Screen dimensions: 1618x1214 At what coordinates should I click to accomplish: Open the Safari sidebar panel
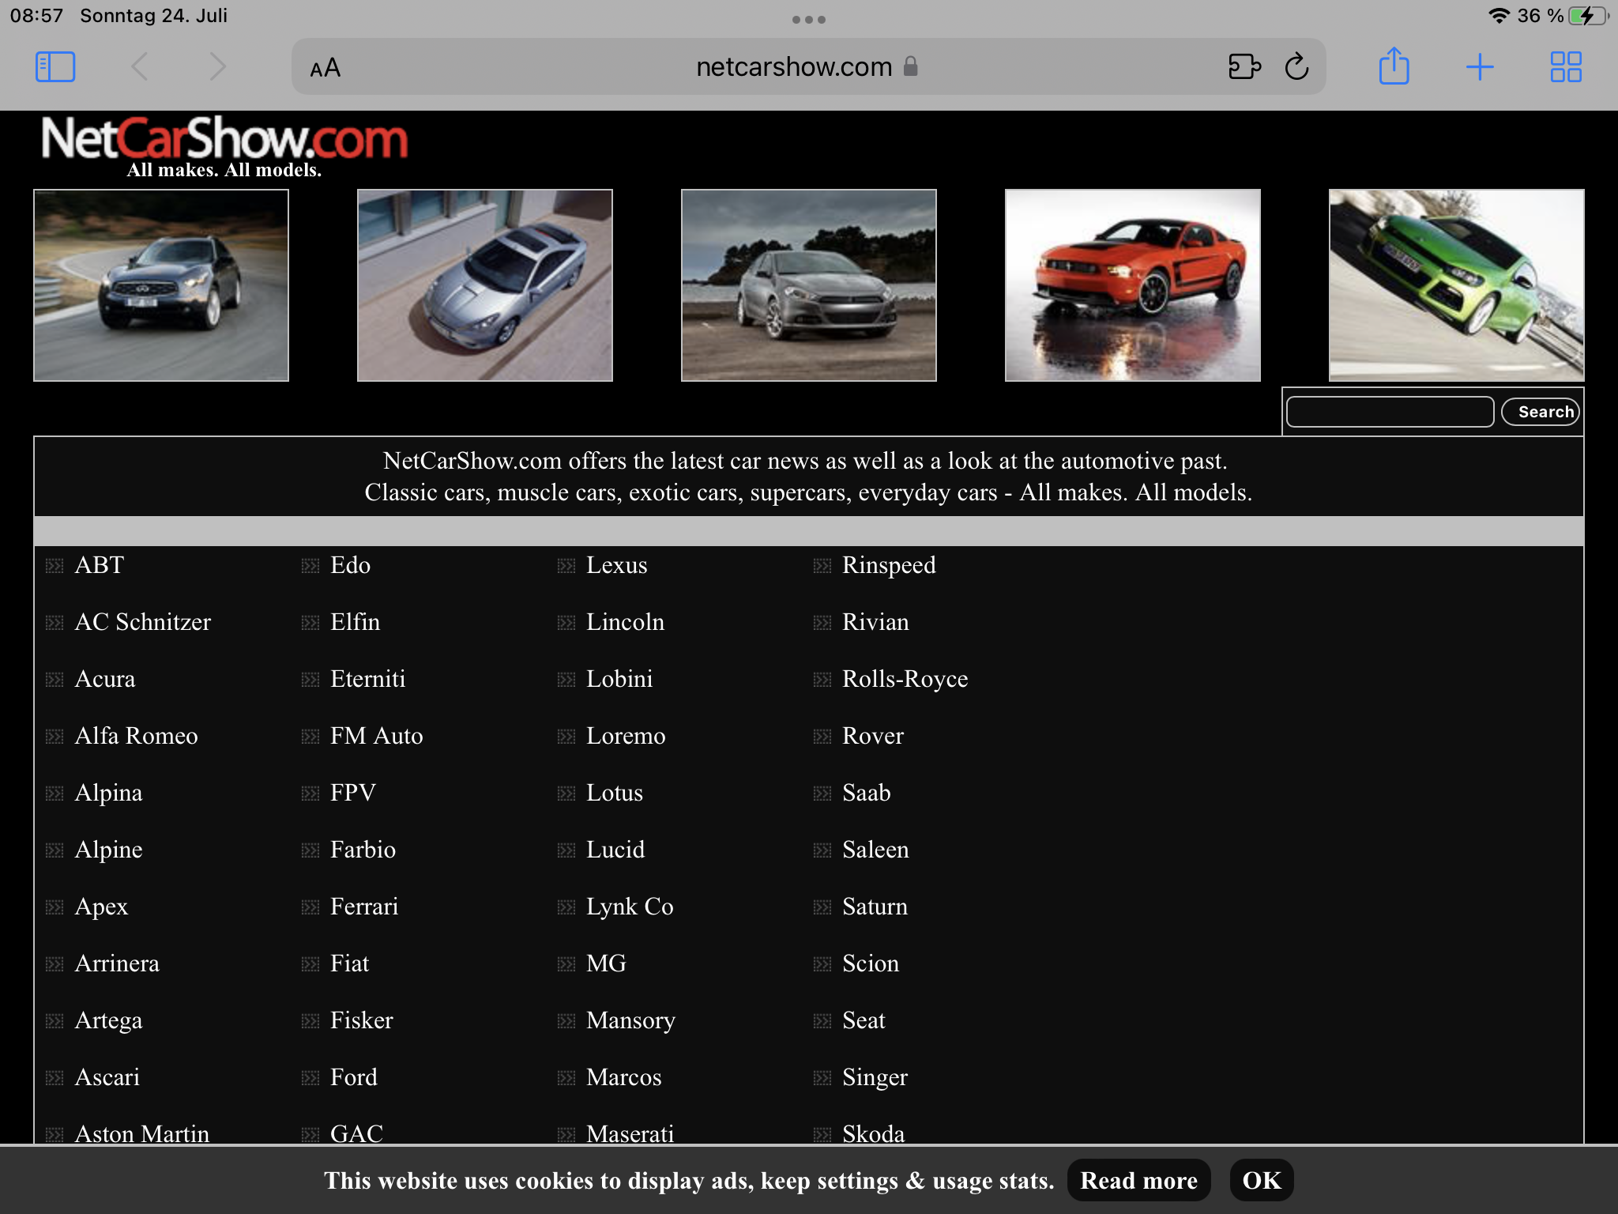(55, 67)
